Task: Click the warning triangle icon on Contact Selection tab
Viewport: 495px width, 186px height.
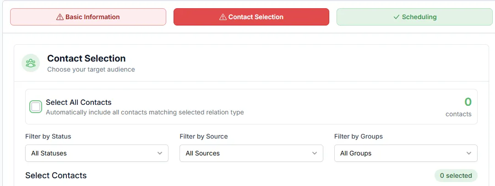Action: 223,17
